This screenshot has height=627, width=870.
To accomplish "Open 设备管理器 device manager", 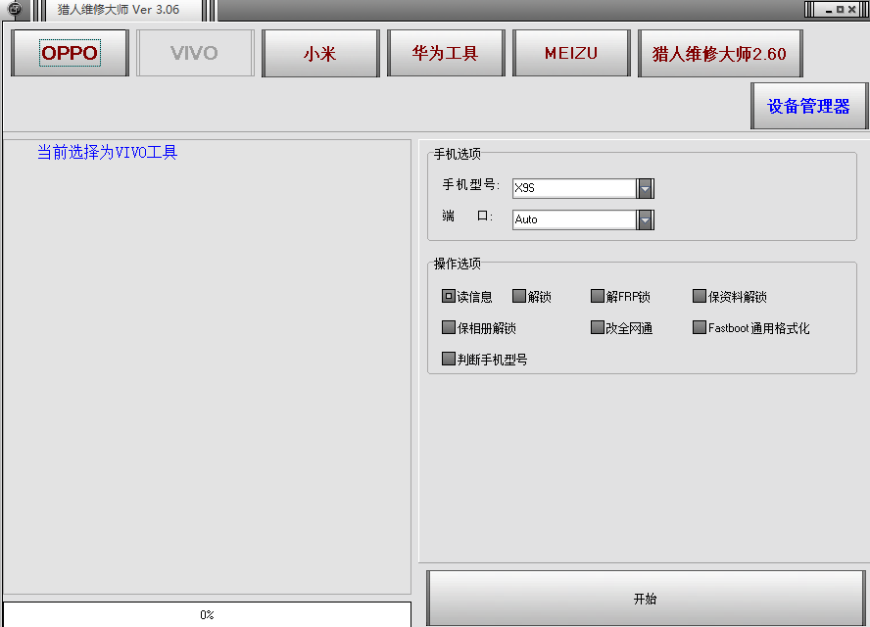I will pyautogui.click(x=809, y=106).
